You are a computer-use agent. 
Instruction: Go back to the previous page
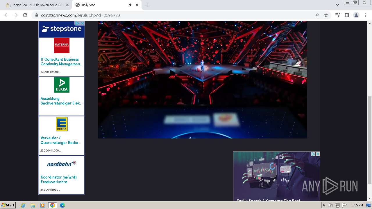(6, 15)
